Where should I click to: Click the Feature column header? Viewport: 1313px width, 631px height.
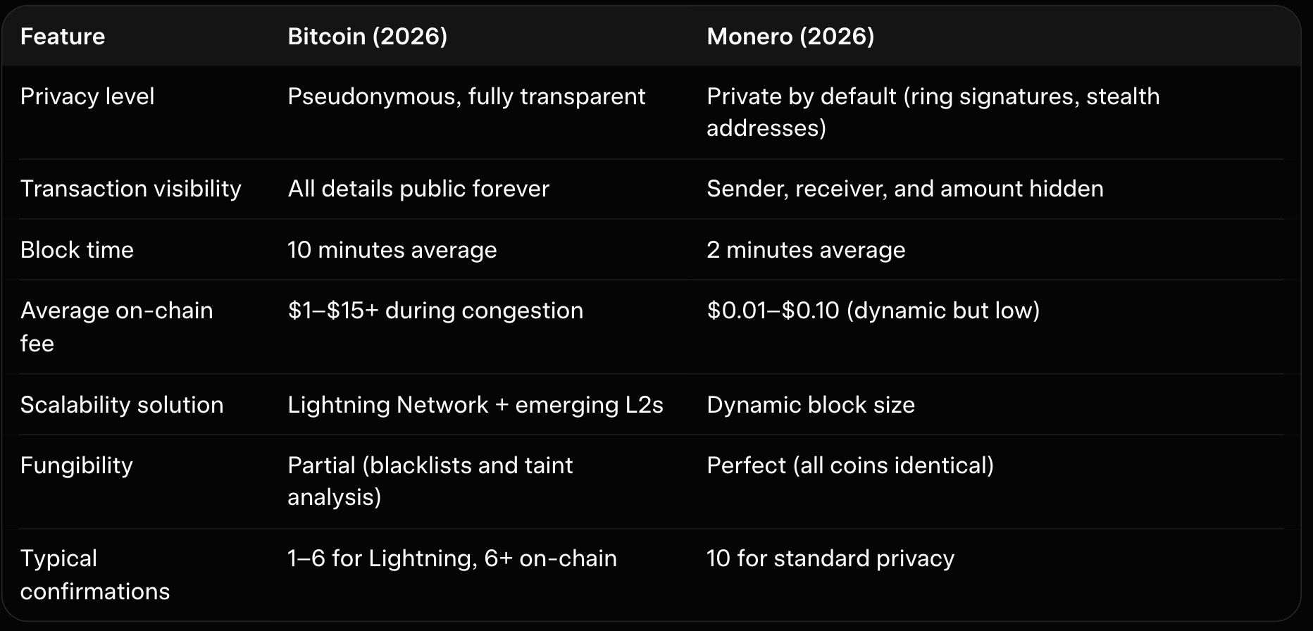pos(63,37)
